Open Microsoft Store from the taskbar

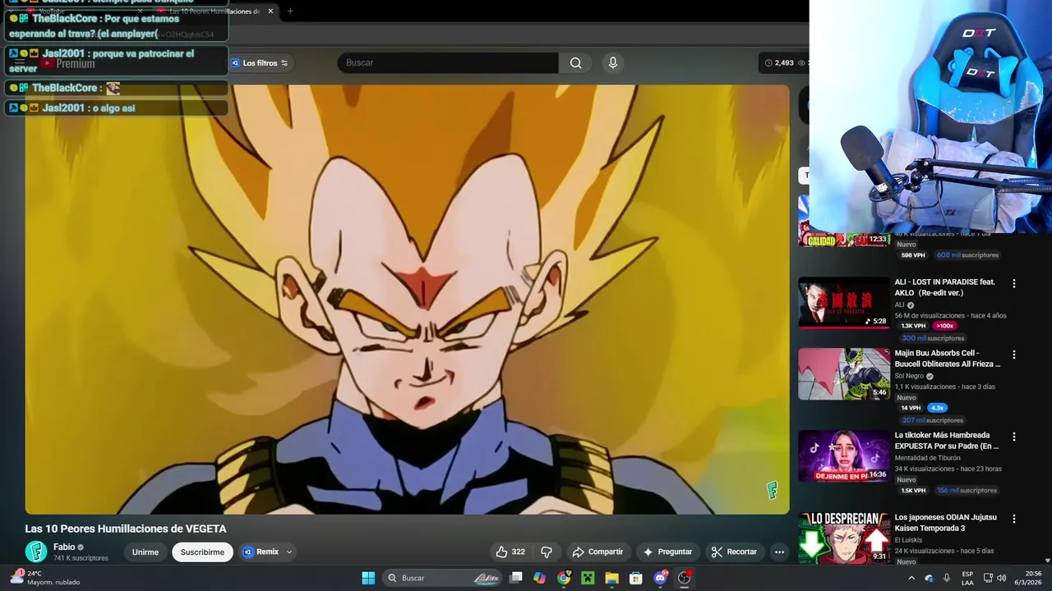click(635, 578)
